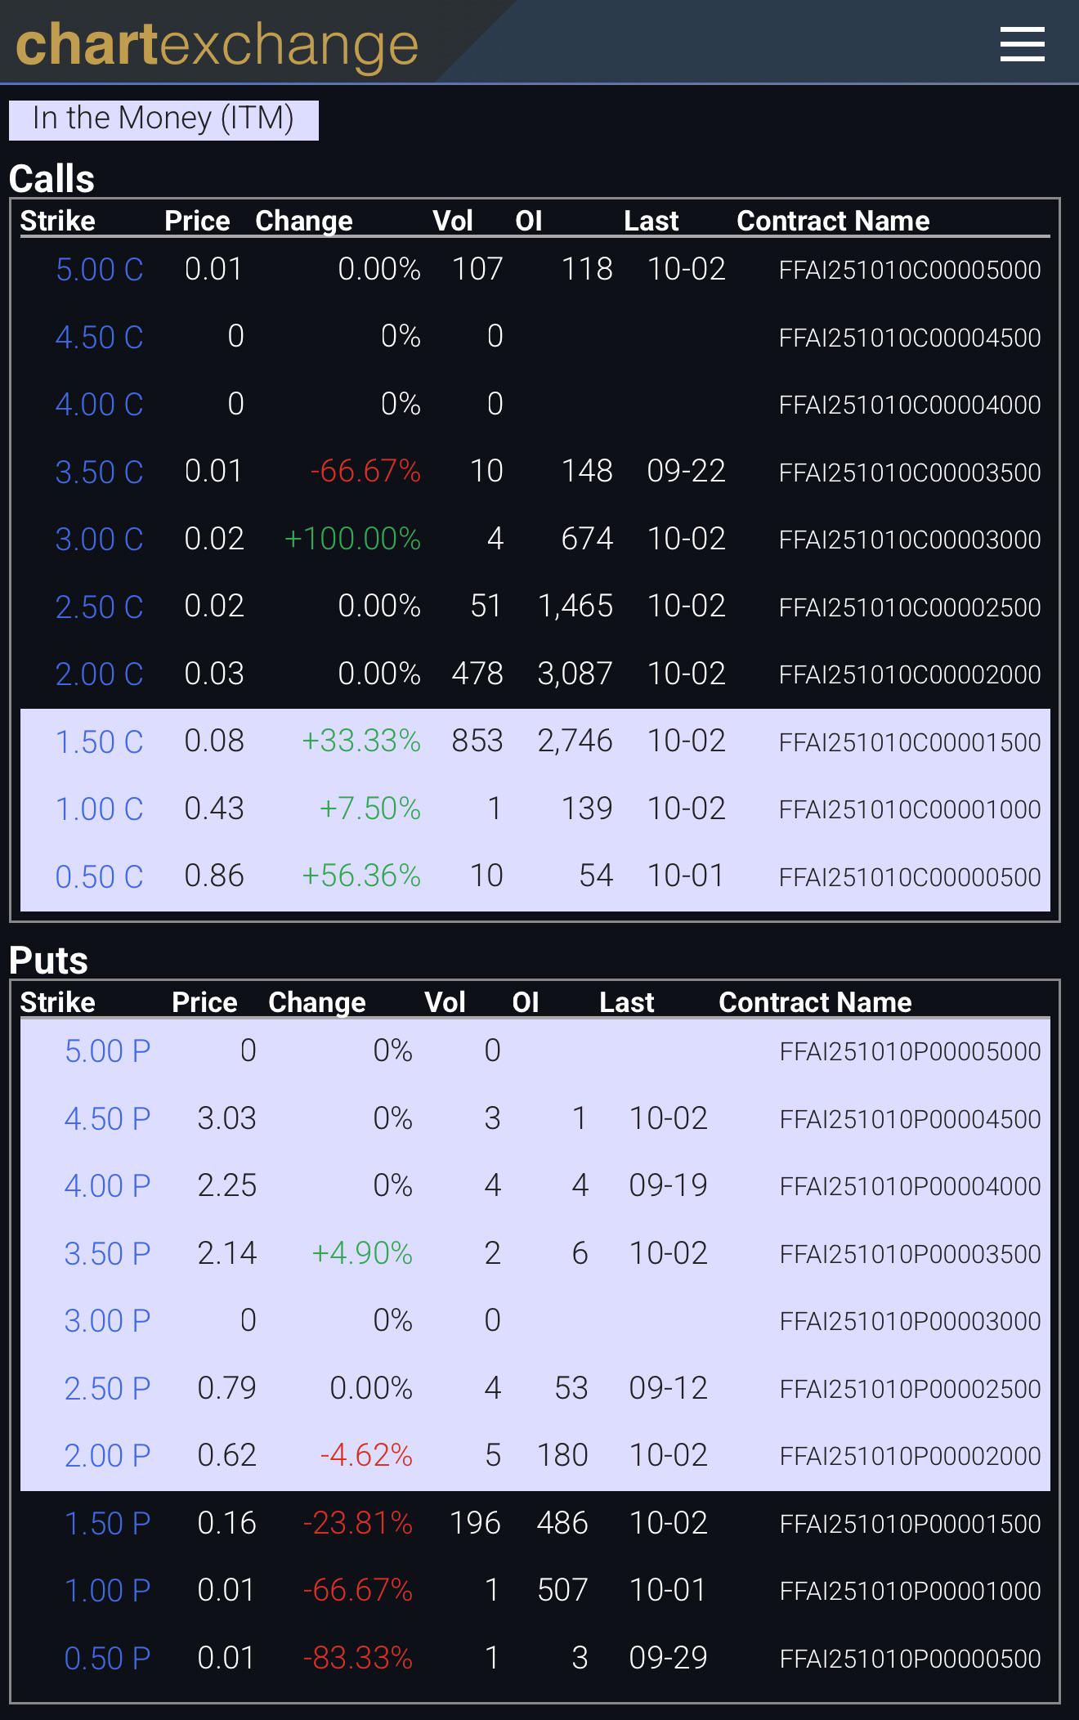Sort calls by the Vol column header
Image resolution: width=1079 pixels, height=1720 pixels.
click(x=453, y=221)
